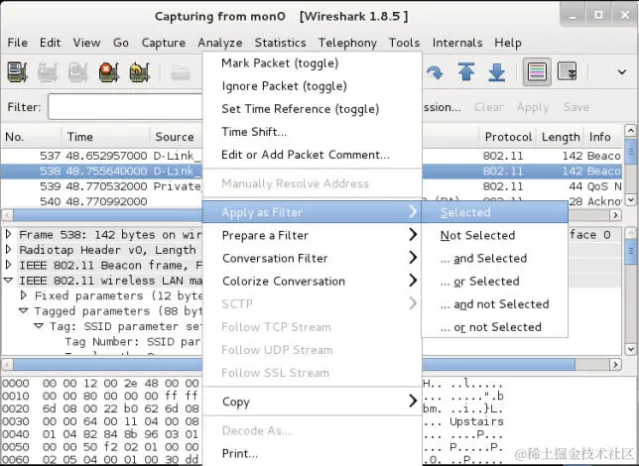The image size is (639, 466).
Task: Choose '... or not Selected' option
Action: [495, 326]
